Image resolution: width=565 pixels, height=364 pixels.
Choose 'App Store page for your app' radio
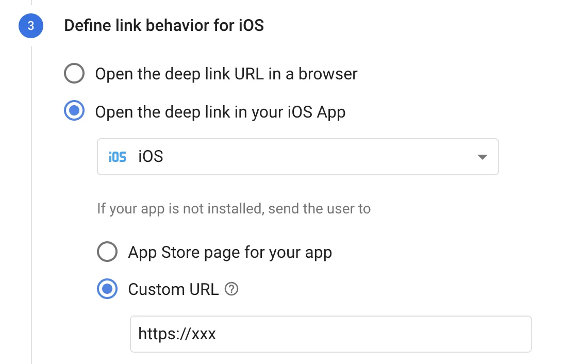[107, 252]
